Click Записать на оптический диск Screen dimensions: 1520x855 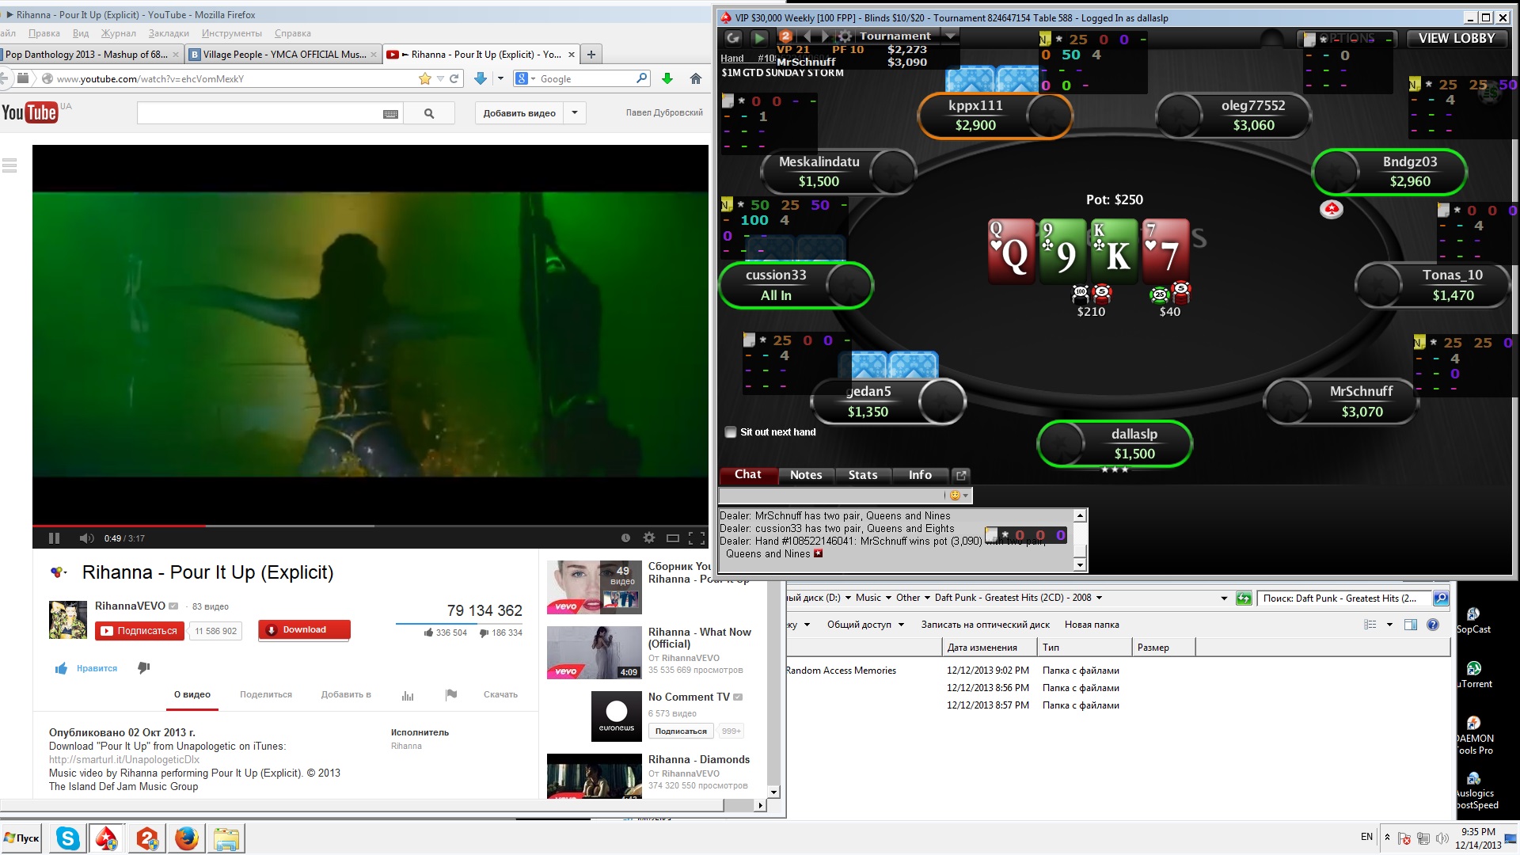(x=985, y=625)
